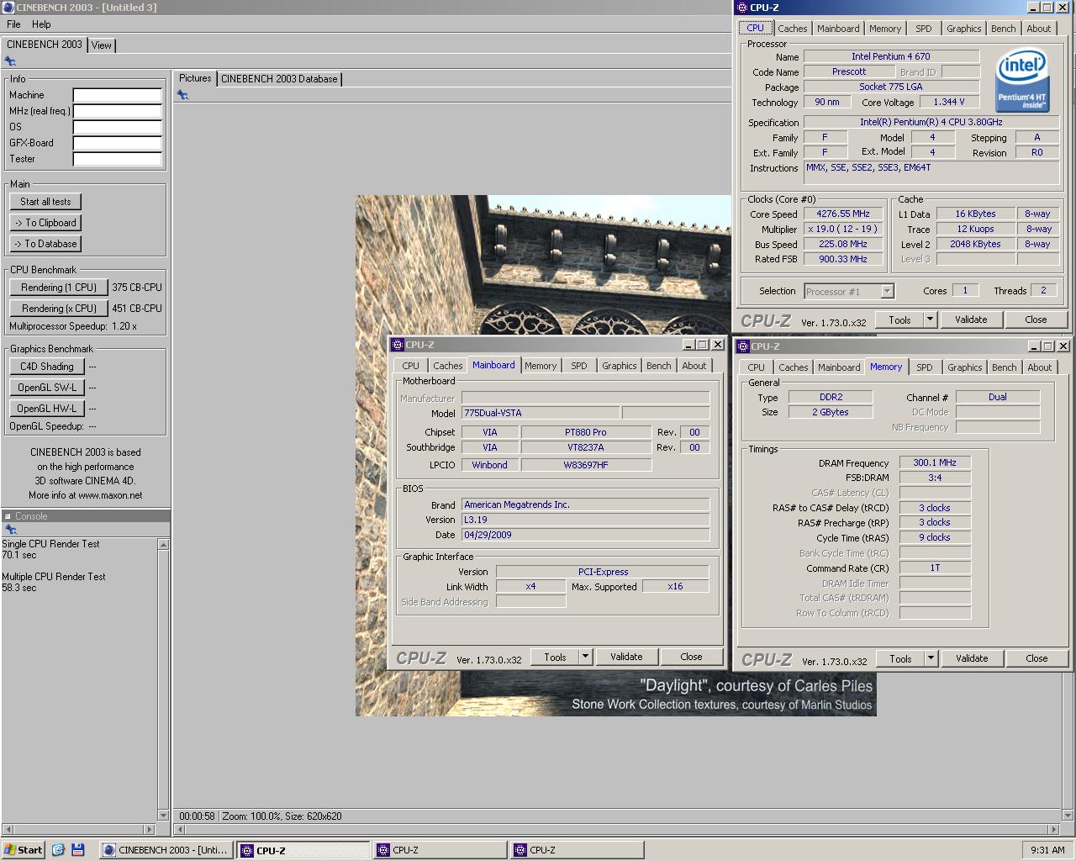Click the floppy disk quick launch icon
This screenshot has width=1076, height=861.
[78, 850]
